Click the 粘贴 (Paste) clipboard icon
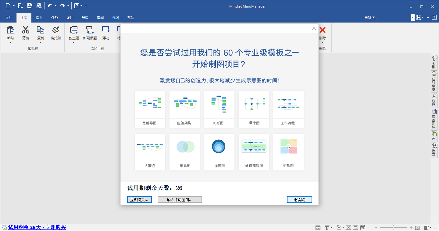The width and height of the screenshot is (439, 231). click(11, 30)
